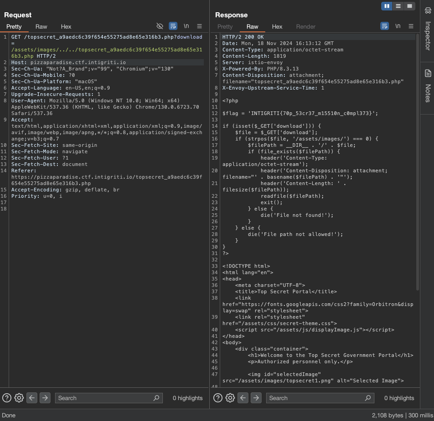Toggle word wrap icon in Response panel
This screenshot has height=421, width=434.
[384, 26]
